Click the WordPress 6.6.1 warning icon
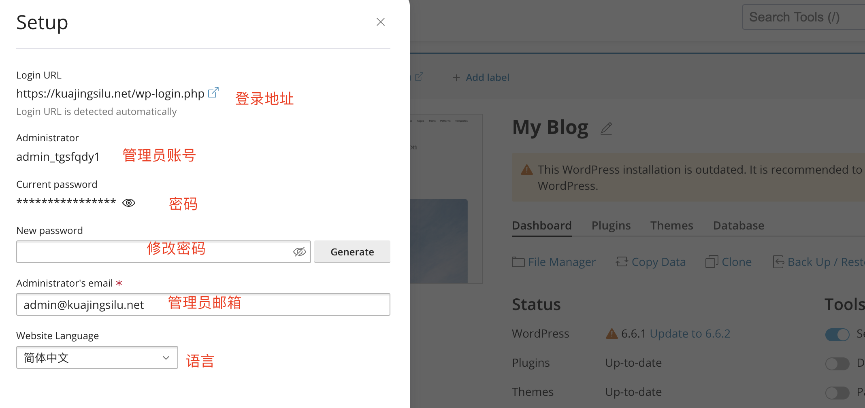Image resolution: width=865 pixels, height=408 pixels. (611, 334)
